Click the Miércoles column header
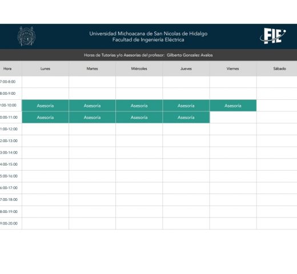Screen dimensions: 297x274 pyautogui.click(x=139, y=68)
